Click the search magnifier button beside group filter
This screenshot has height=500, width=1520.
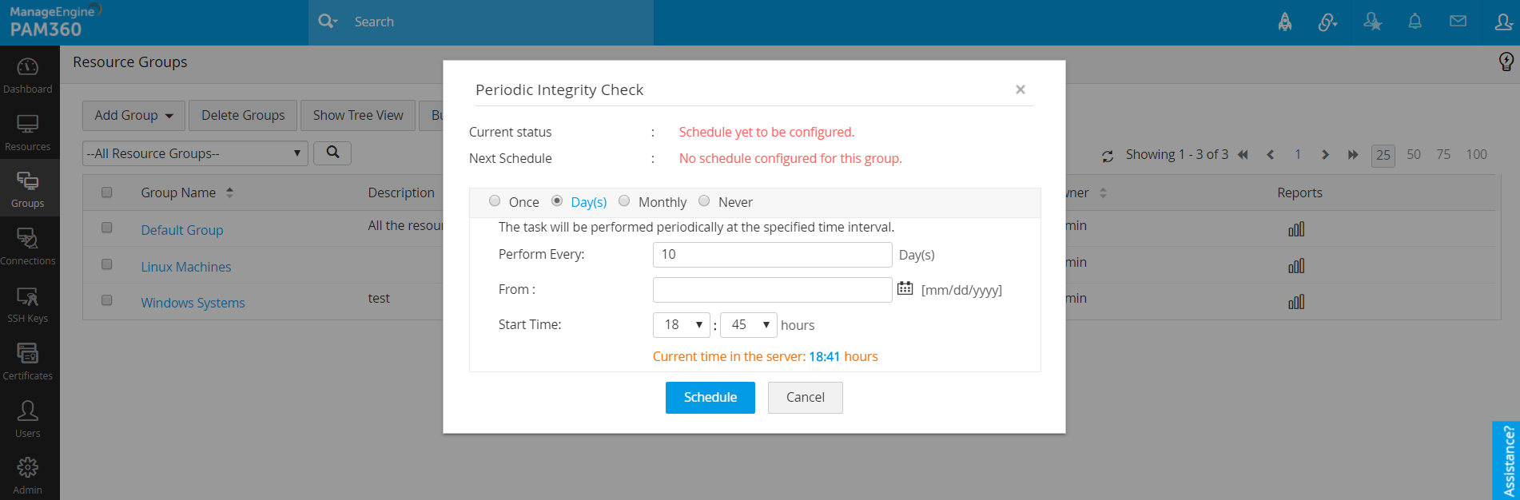click(332, 153)
